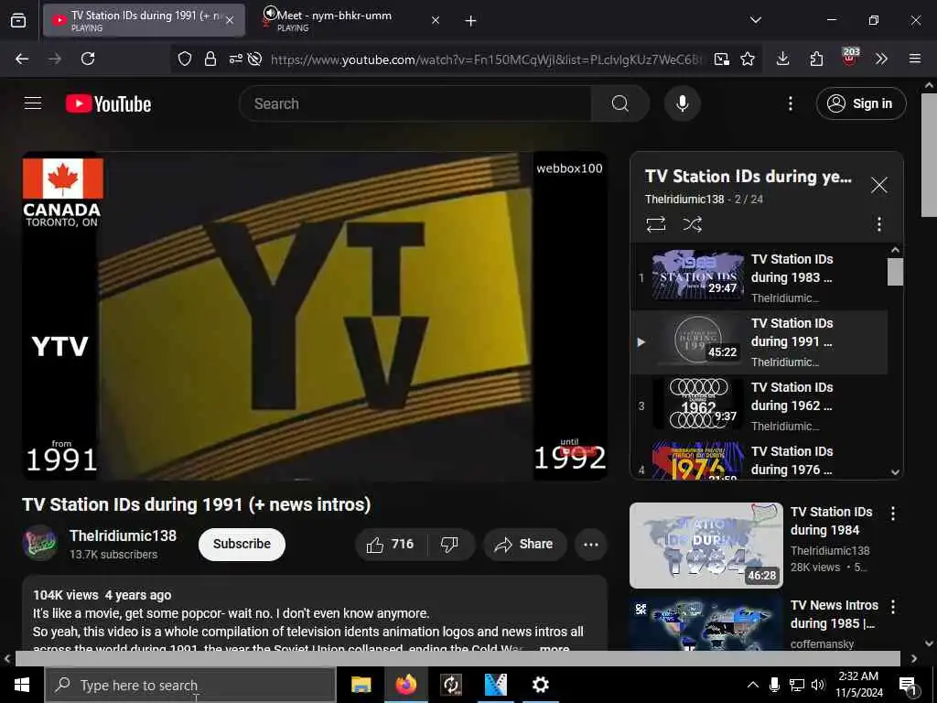Close the TV Station IDs tab

tap(230, 20)
